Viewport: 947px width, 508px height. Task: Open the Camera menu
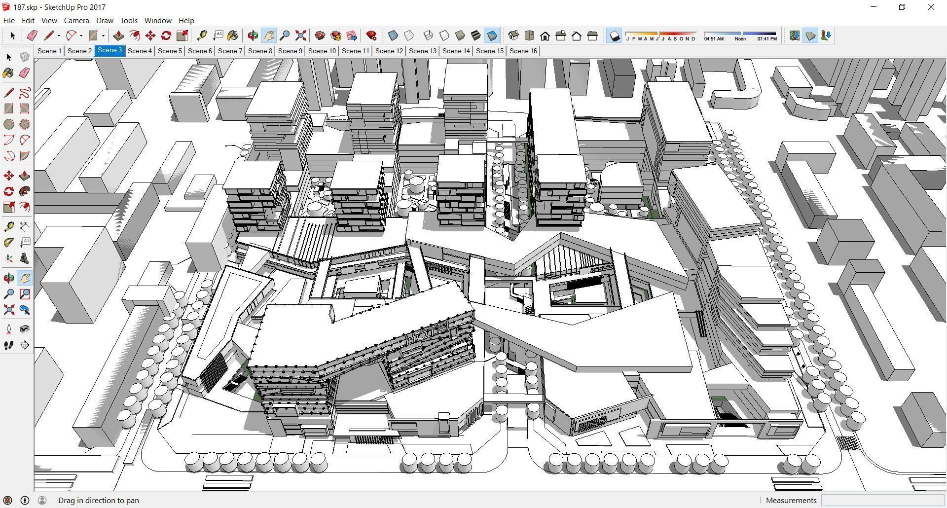tap(76, 21)
